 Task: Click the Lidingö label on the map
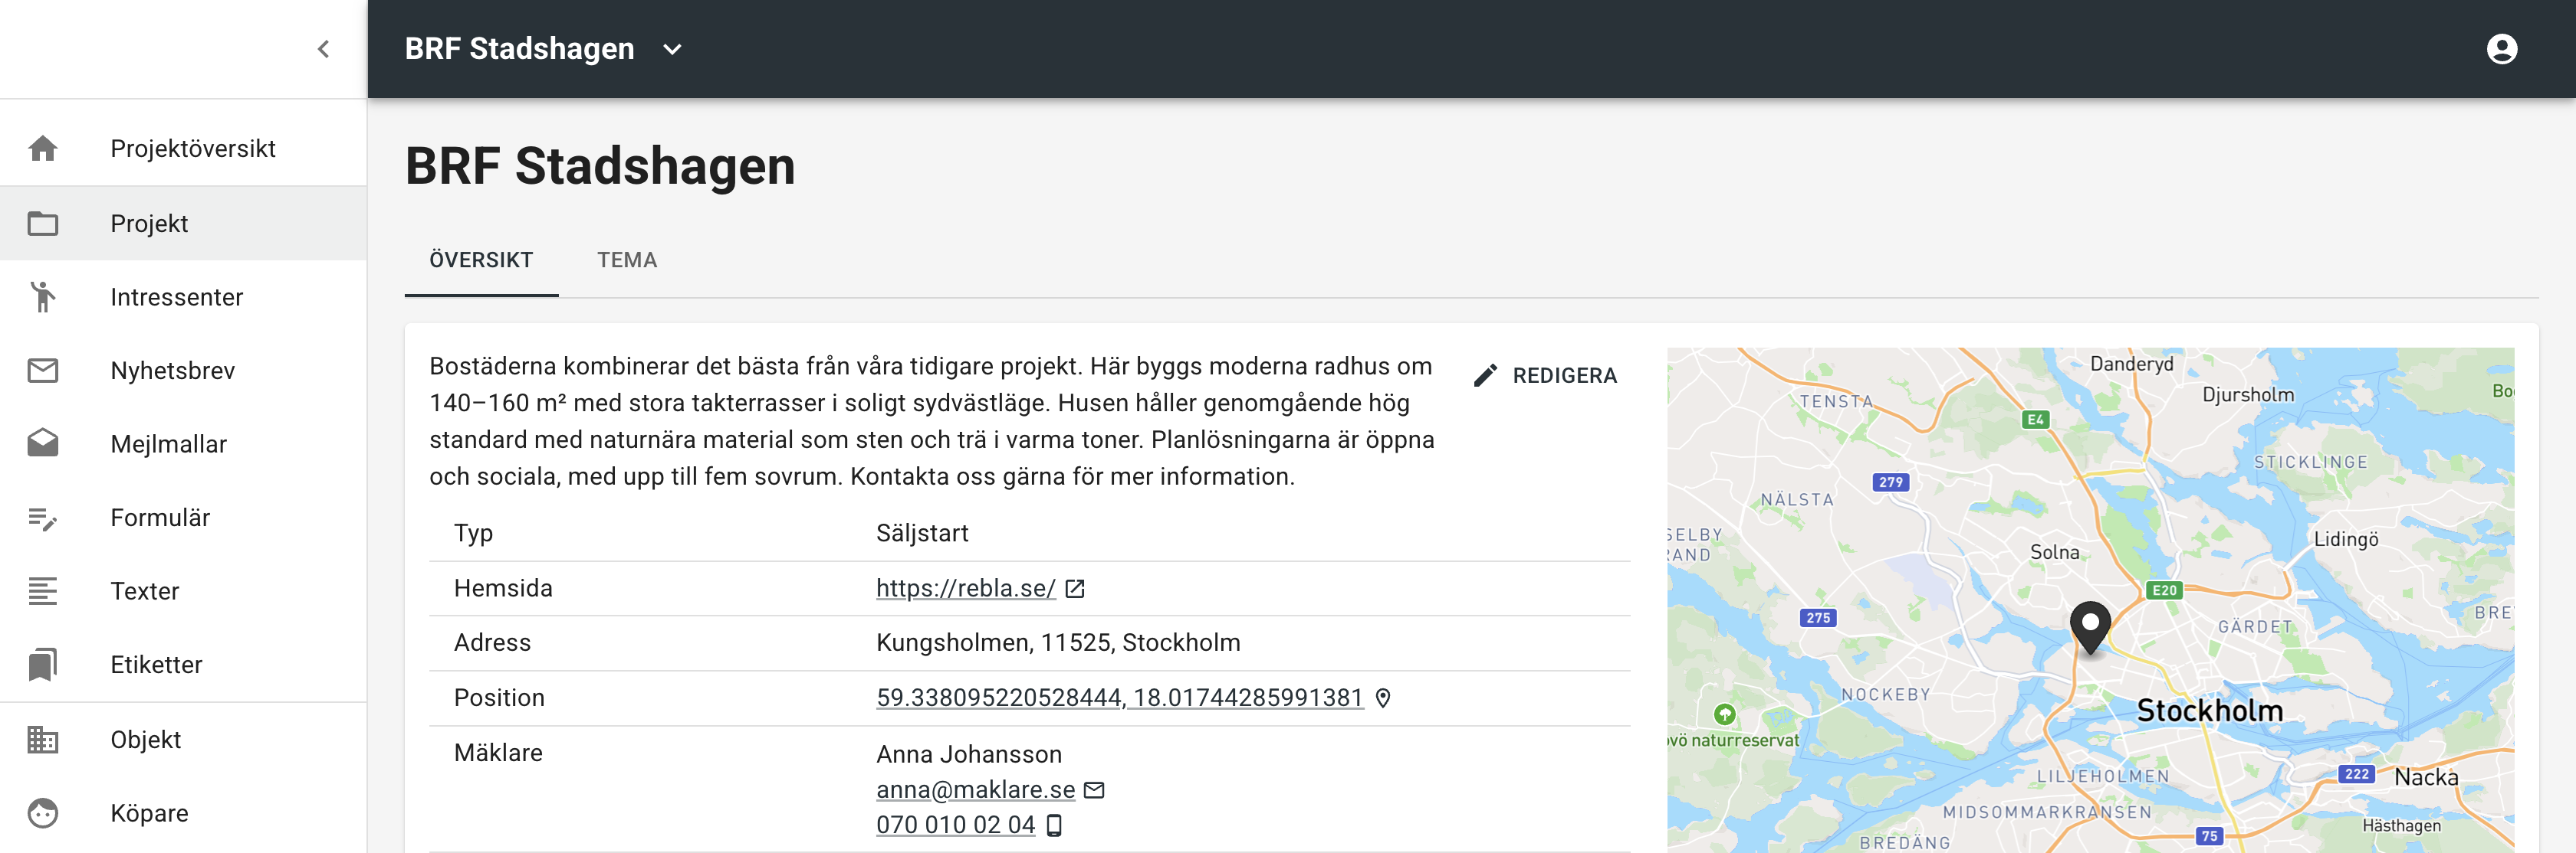(x=2345, y=539)
